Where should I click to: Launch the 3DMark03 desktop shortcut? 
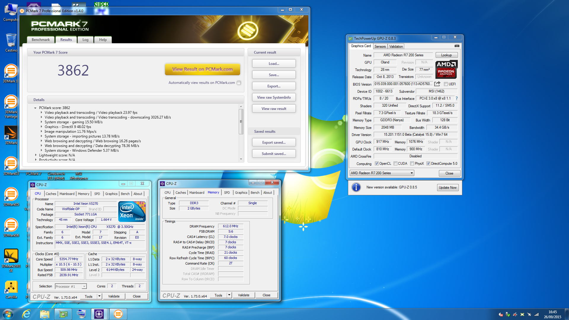(11, 166)
